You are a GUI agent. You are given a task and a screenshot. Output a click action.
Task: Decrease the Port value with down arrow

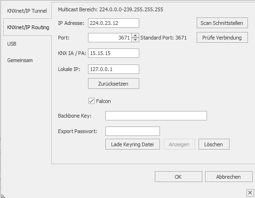[x=135, y=40]
